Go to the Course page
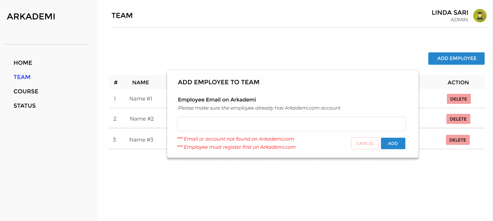 [x=26, y=91]
